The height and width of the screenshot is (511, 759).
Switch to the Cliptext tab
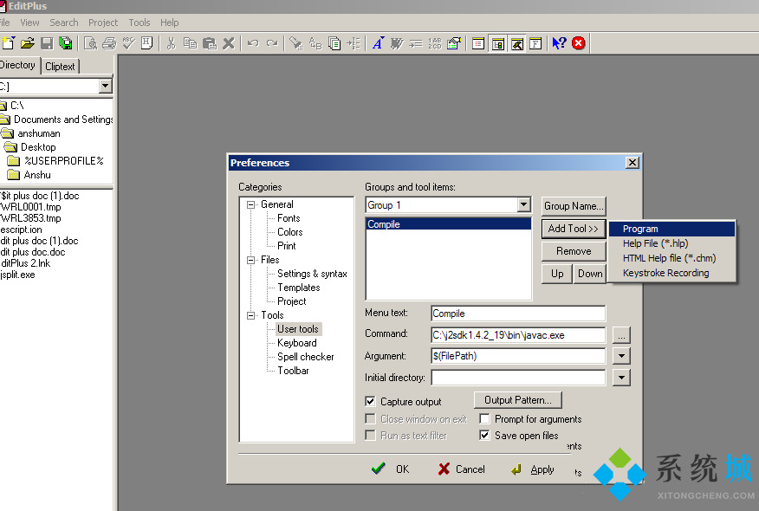click(60, 66)
